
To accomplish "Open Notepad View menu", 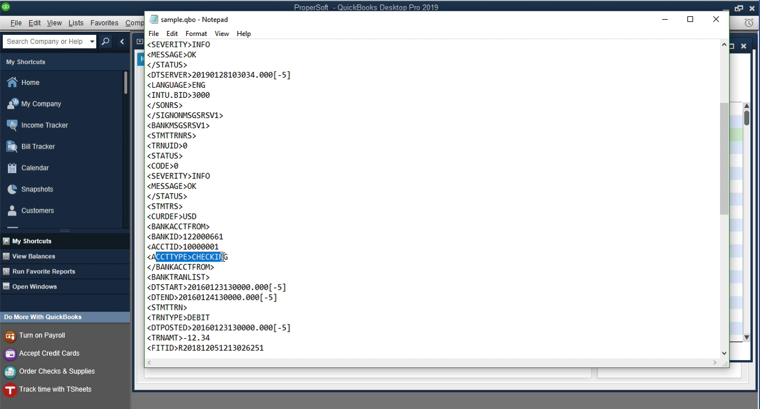I will pyautogui.click(x=222, y=34).
